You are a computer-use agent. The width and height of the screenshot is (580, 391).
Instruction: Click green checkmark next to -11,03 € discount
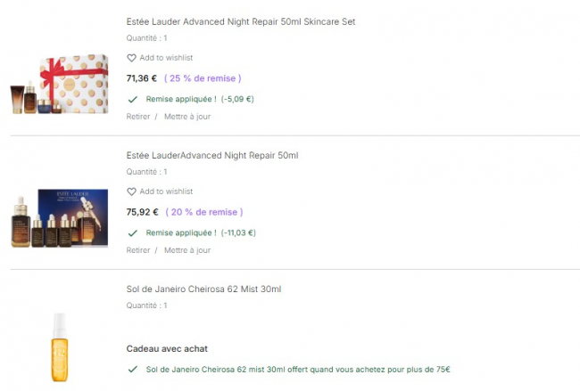point(132,233)
